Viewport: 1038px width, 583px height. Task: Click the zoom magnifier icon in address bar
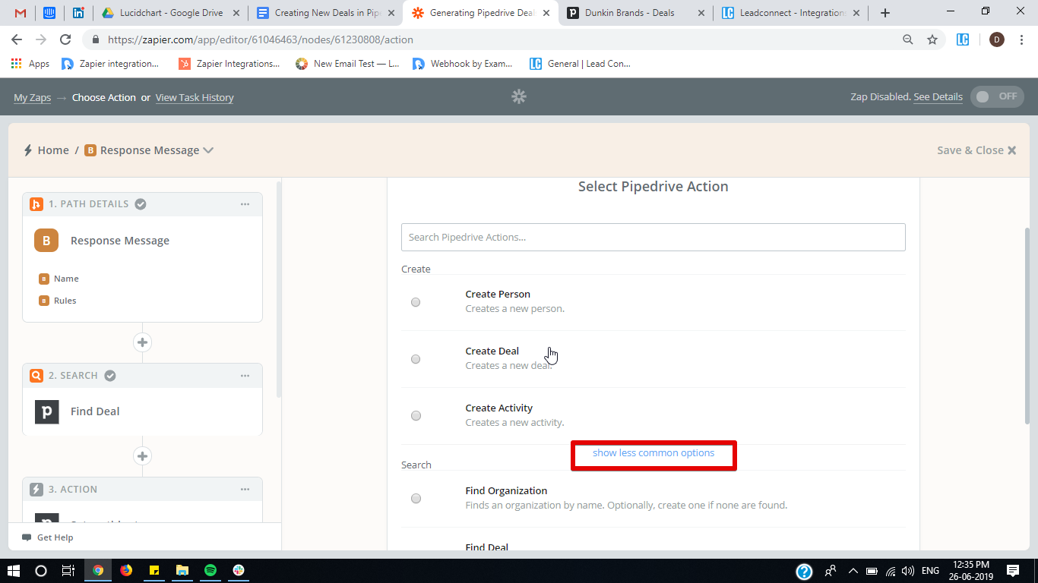(x=908, y=39)
